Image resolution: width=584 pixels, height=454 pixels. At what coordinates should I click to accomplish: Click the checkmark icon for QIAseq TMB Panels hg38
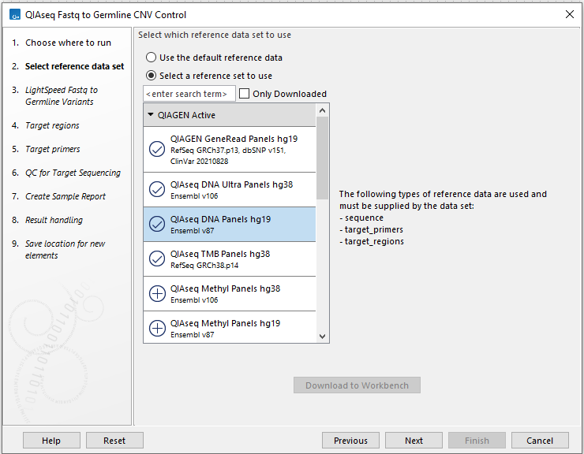157,259
